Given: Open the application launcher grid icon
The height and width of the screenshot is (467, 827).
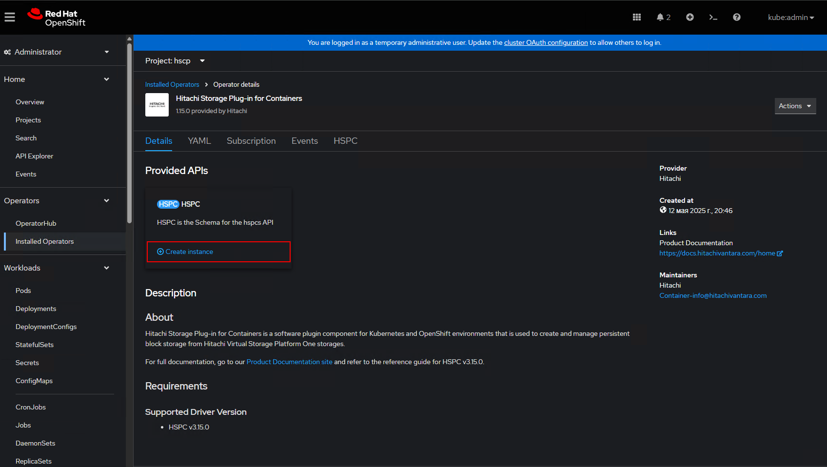Looking at the screenshot, I should coord(637,17).
